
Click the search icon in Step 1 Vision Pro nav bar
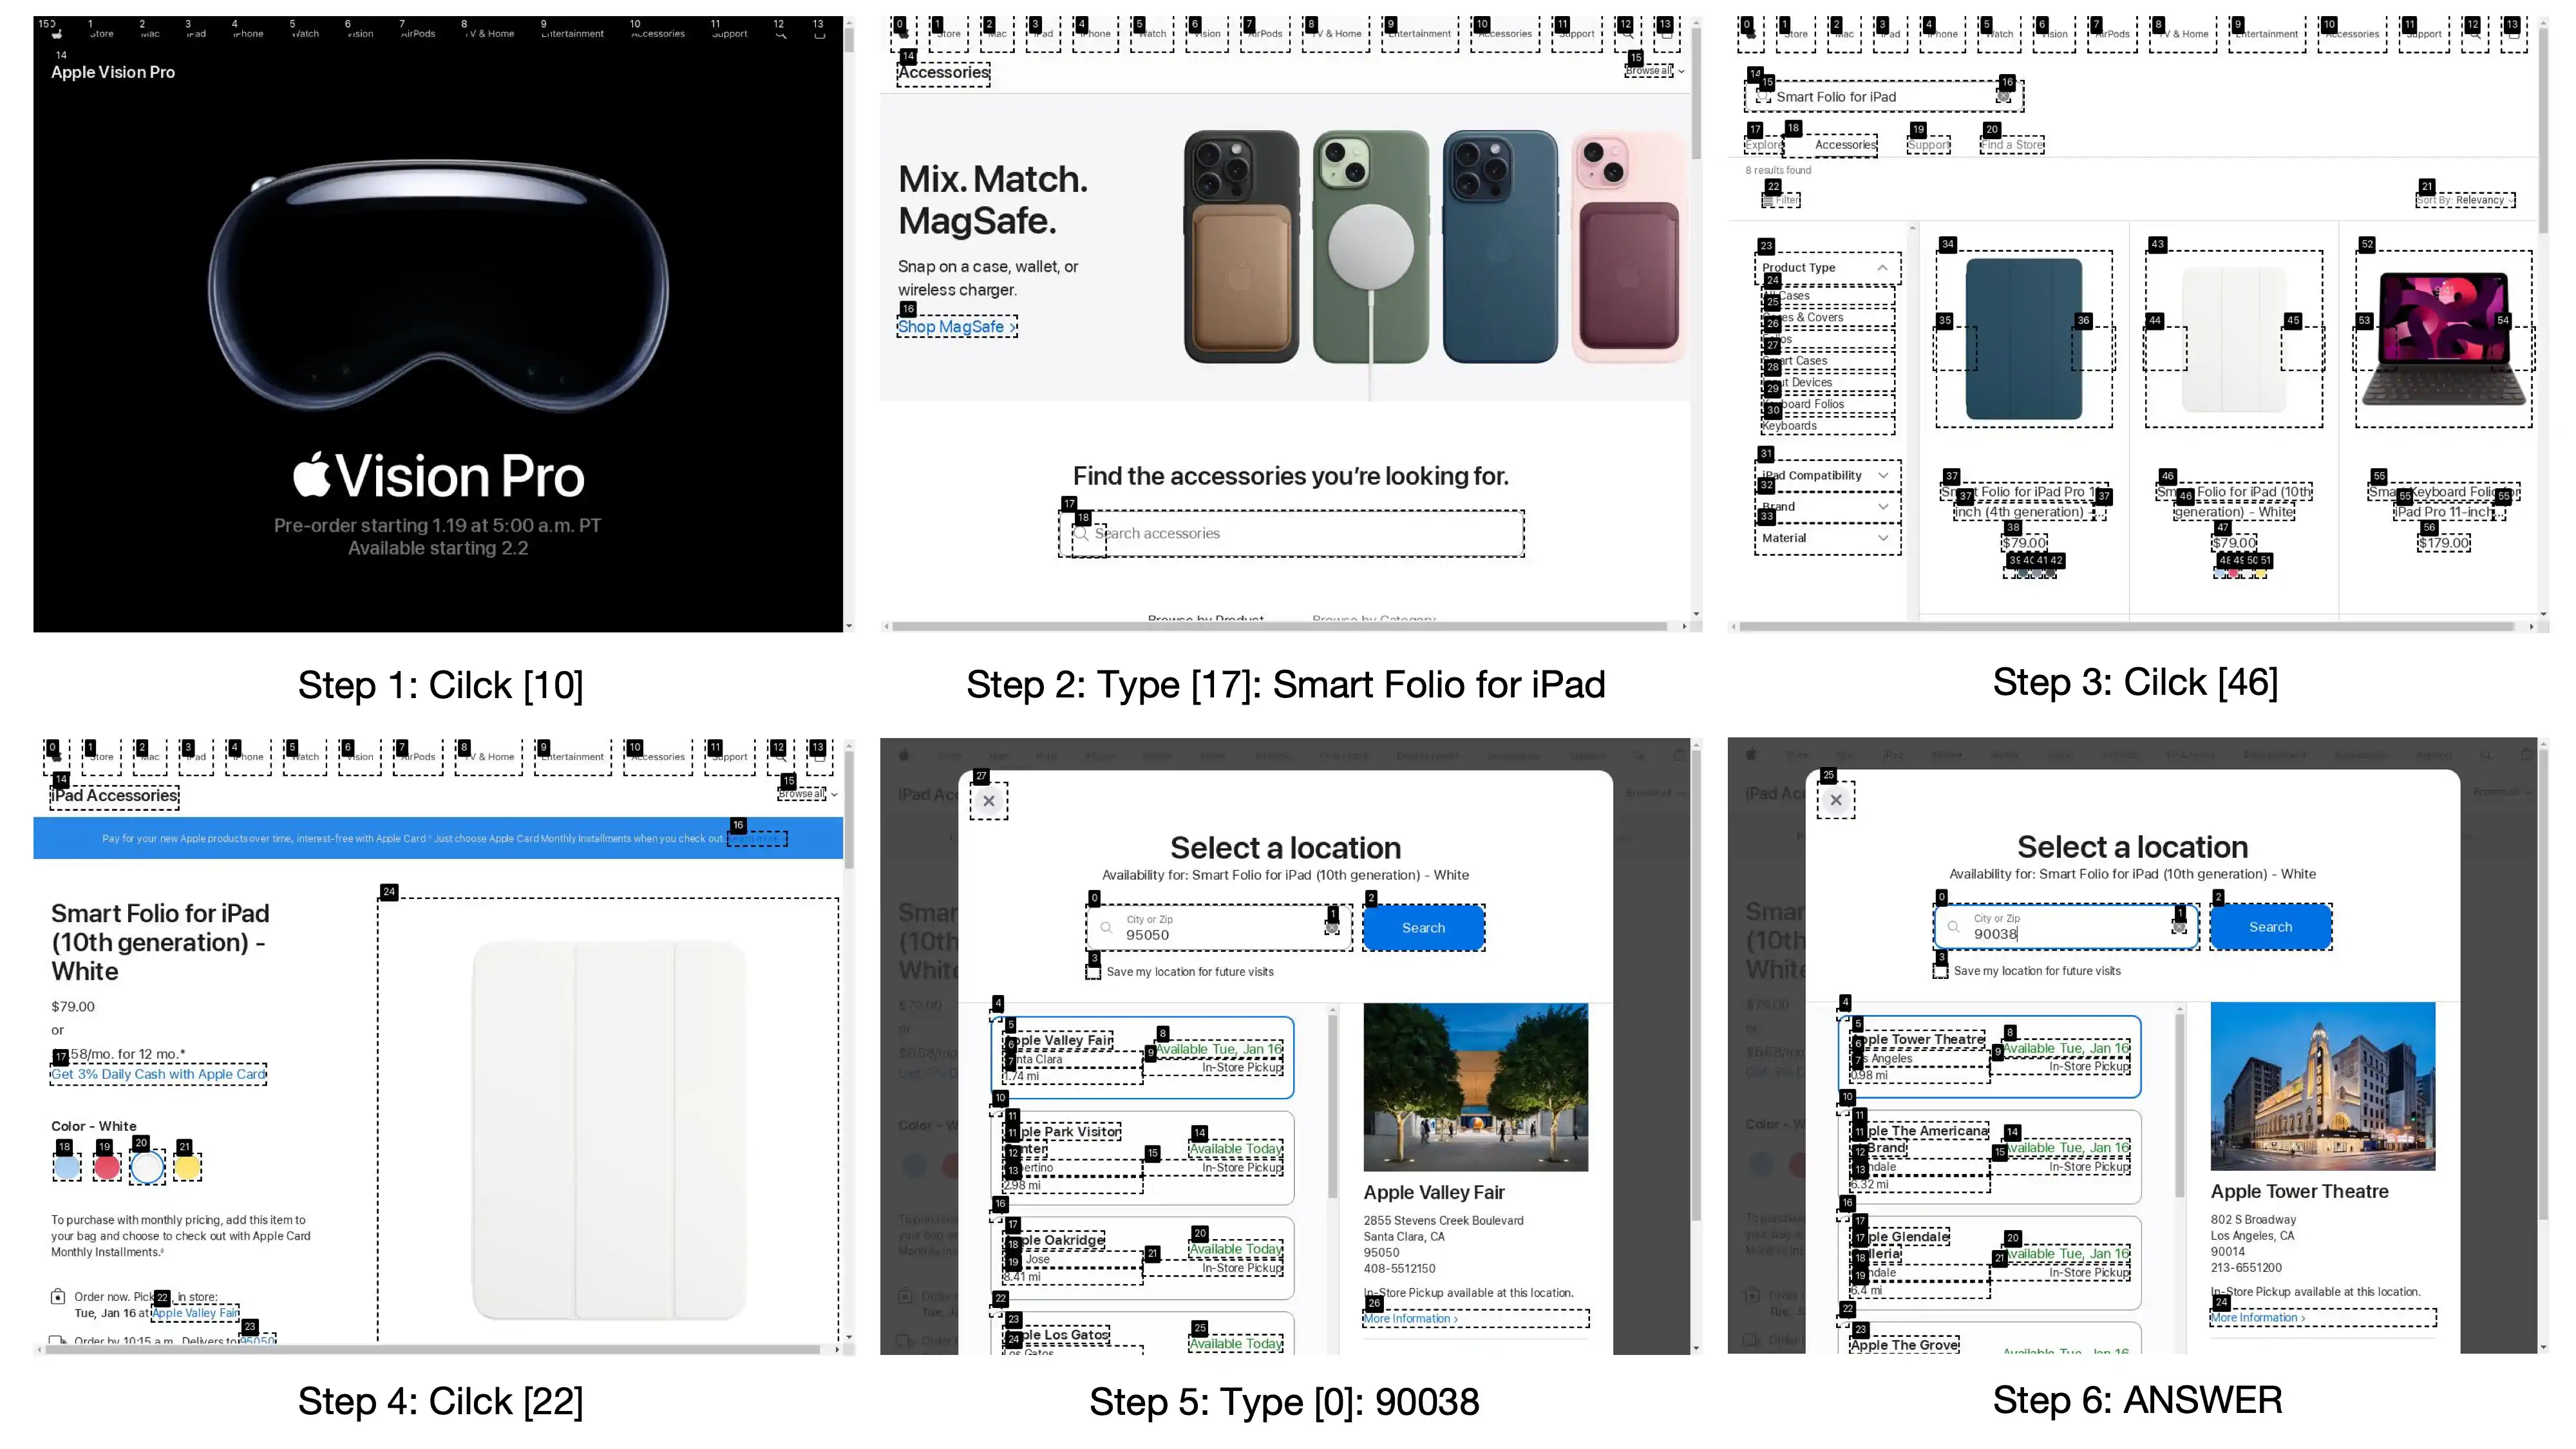781,34
